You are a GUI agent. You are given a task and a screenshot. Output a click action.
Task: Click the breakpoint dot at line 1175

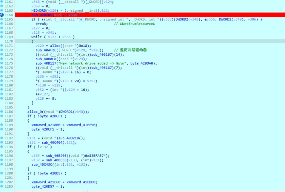1,63
